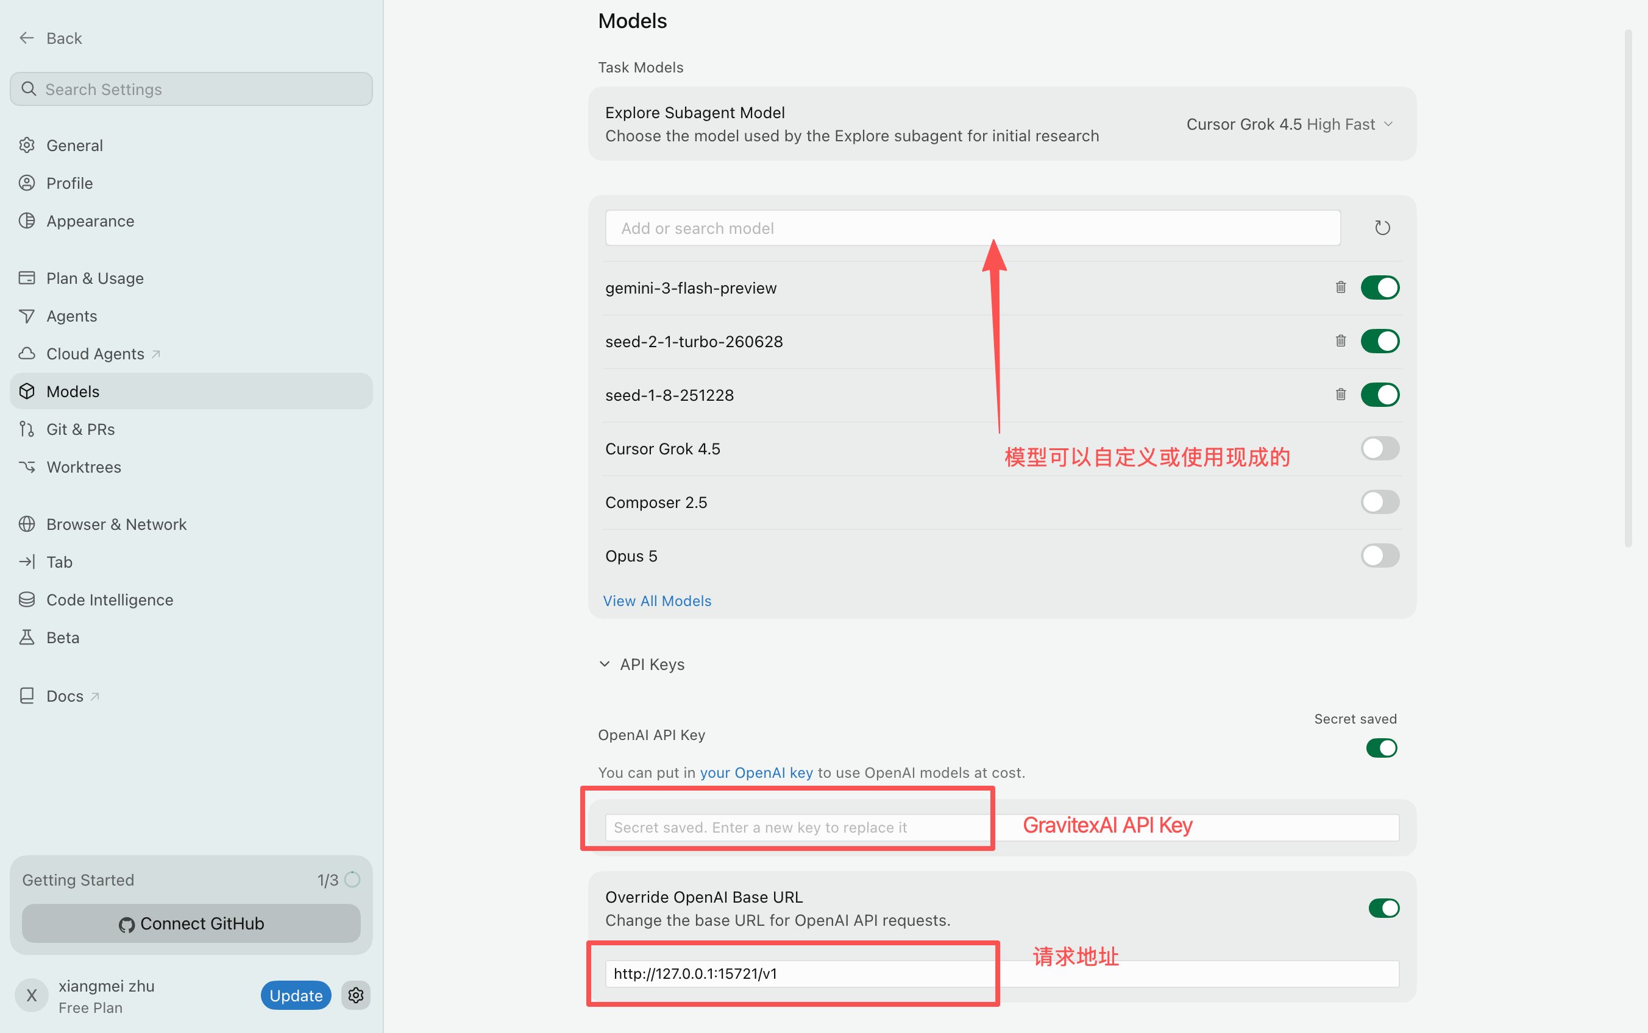The width and height of the screenshot is (1648, 1033).
Task: Open Git & PRs settings
Action: [x=191, y=428]
